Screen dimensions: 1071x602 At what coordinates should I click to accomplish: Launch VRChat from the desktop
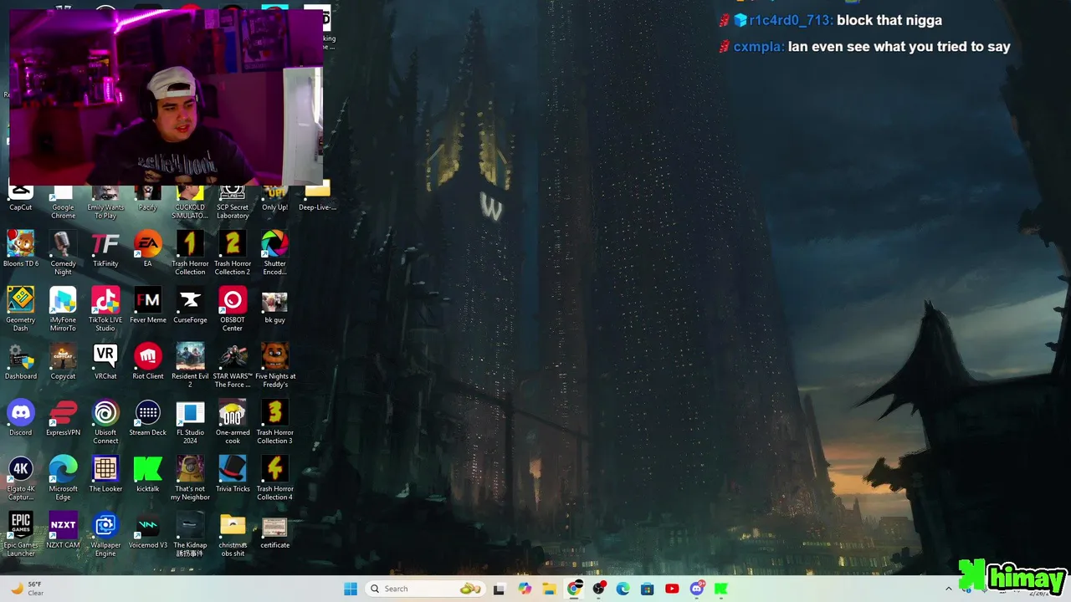105,361
